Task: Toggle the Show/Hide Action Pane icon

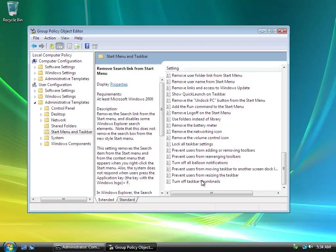Action: (95, 46)
